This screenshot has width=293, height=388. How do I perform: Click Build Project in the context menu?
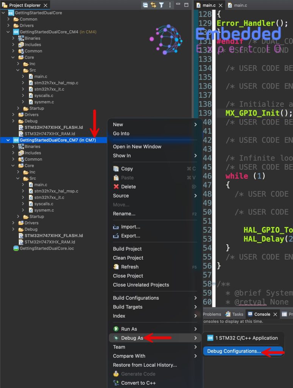127,249
